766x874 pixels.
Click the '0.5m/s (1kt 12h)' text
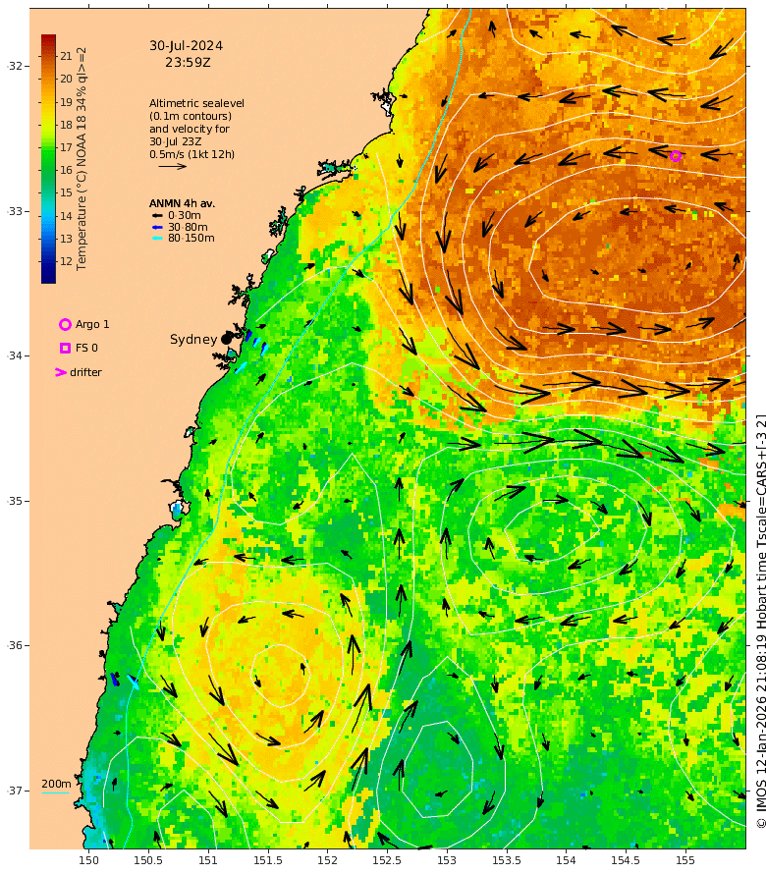[x=191, y=154]
